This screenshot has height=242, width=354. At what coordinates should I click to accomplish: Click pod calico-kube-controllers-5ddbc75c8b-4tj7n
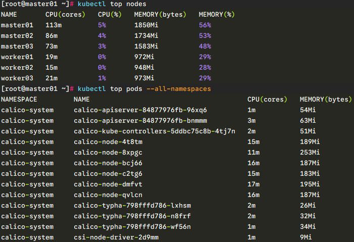pyautogui.click(x=154, y=131)
